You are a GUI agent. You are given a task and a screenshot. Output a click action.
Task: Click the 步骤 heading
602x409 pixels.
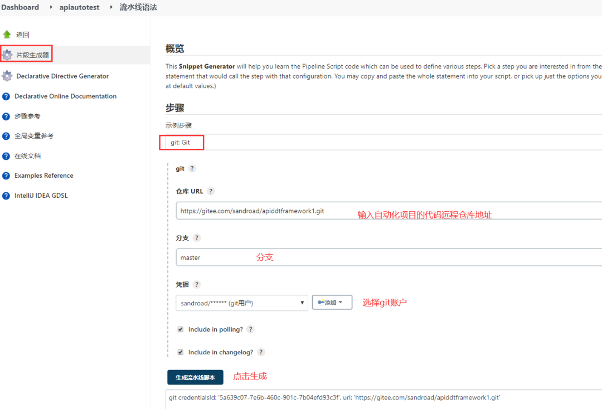click(174, 108)
